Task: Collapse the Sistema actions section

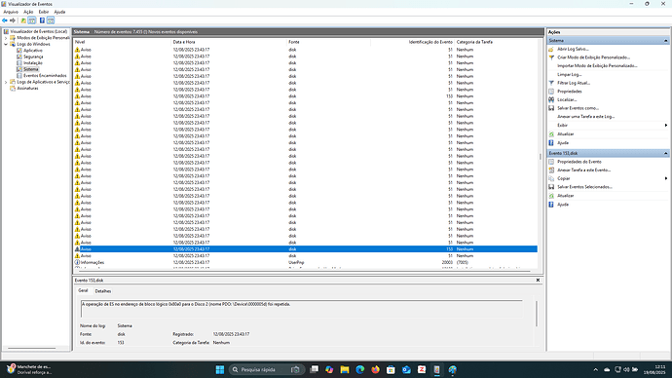Action: (665, 41)
